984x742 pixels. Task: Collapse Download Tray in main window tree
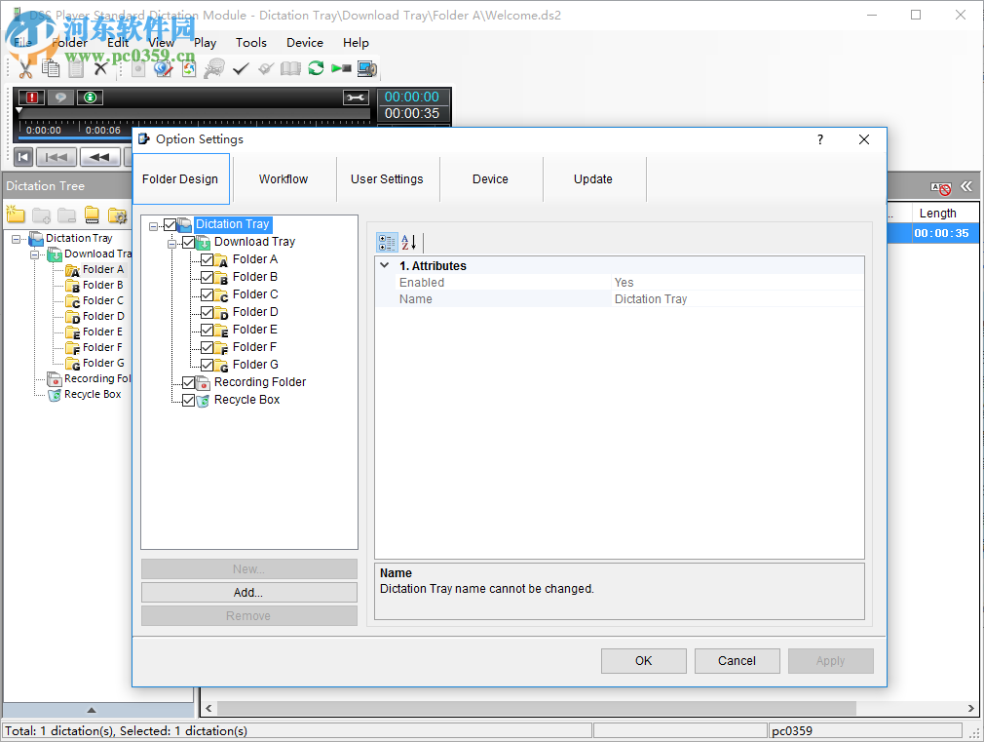pyautogui.click(x=34, y=255)
